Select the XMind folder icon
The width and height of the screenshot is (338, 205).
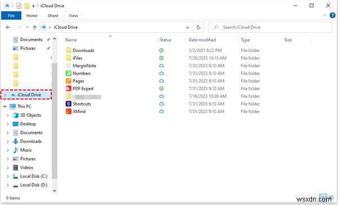(x=68, y=111)
